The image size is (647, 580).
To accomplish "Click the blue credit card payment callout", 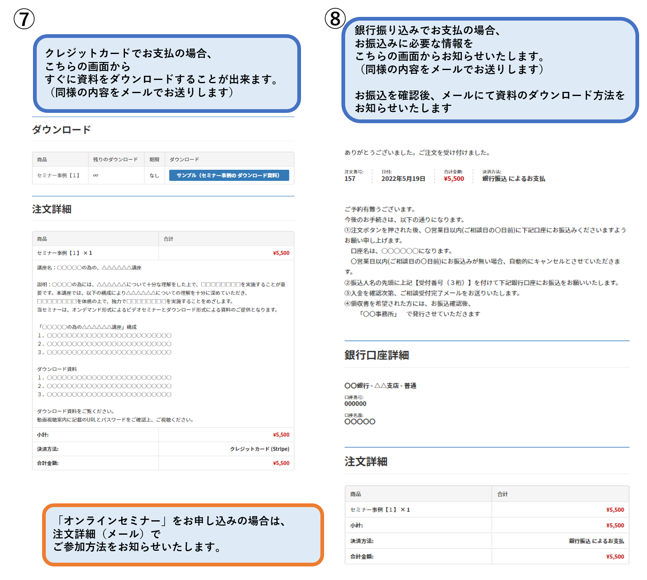I will click(x=167, y=73).
